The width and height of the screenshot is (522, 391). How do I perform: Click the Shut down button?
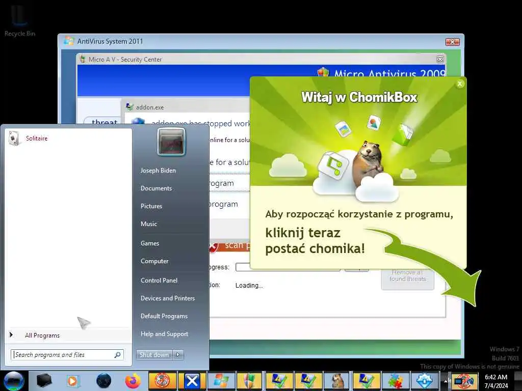(154, 355)
